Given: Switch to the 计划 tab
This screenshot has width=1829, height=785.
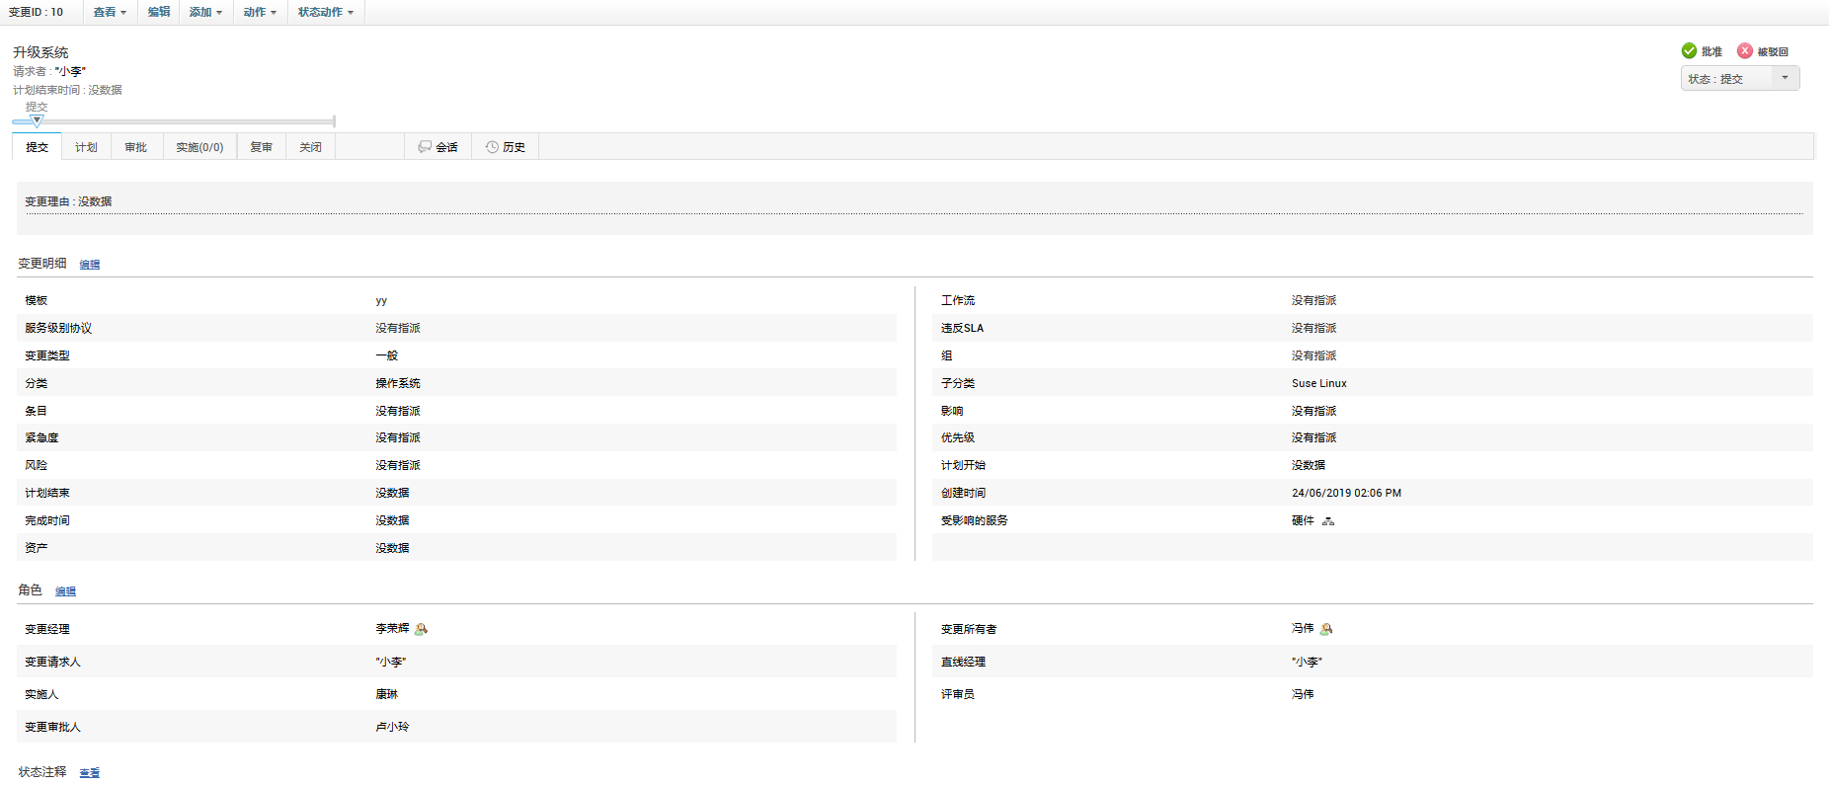Looking at the screenshot, I should [x=86, y=147].
